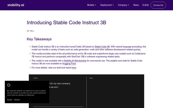Image resolution: width=173 pixels, height=108 pixels.
Task: Open the News page
Action: (x=136, y=5)
